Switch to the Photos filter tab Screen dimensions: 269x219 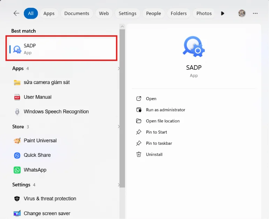point(204,13)
